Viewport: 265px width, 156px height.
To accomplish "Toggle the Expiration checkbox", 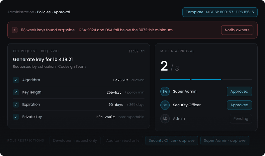I will 16,105.
